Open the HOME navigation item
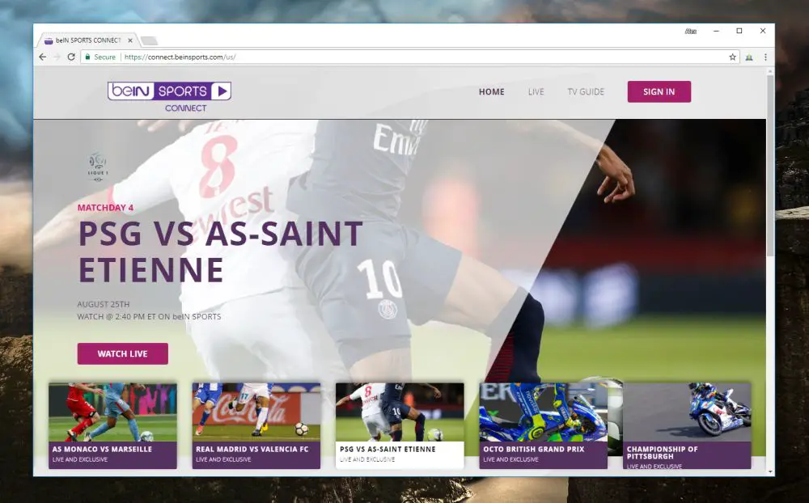Screen dimensions: 809x503 click(x=491, y=92)
